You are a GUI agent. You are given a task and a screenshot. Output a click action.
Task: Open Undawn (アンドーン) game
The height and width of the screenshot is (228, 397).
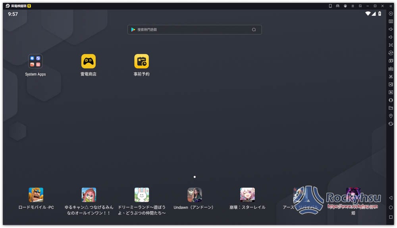click(x=195, y=195)
